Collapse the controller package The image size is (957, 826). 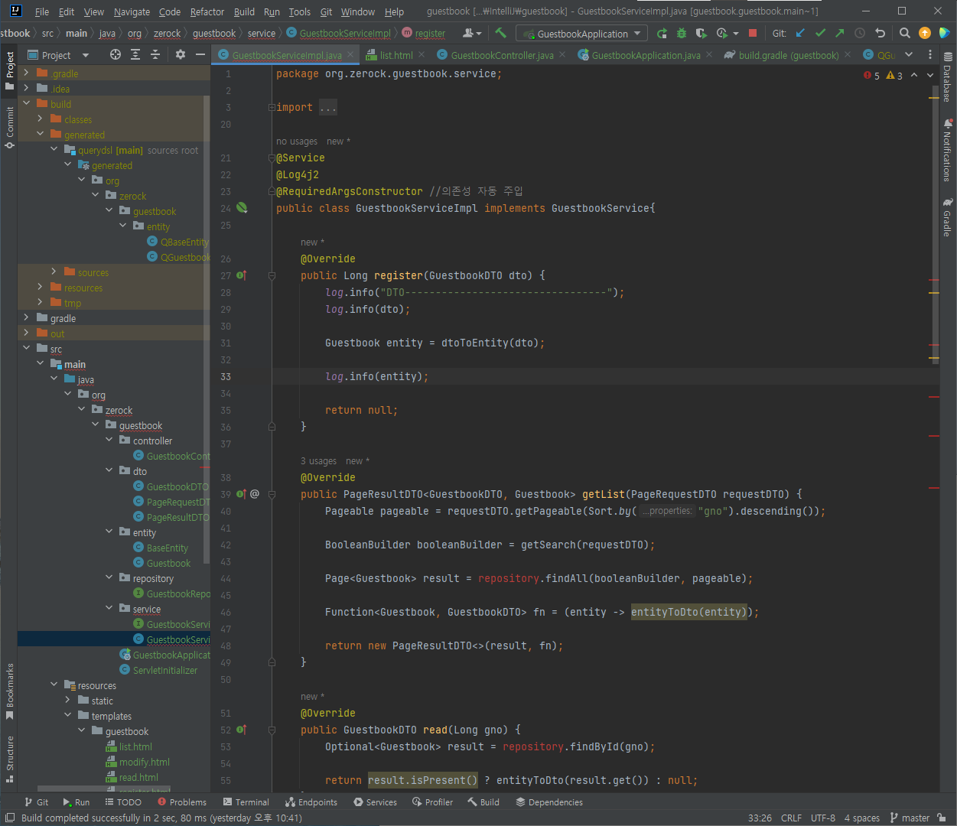(x=109, y=440)
